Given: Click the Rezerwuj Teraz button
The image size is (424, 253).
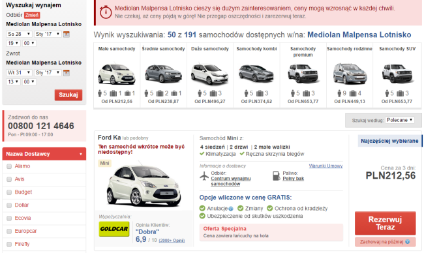Looking at the screenshot, I should click(x=385, y=223).
